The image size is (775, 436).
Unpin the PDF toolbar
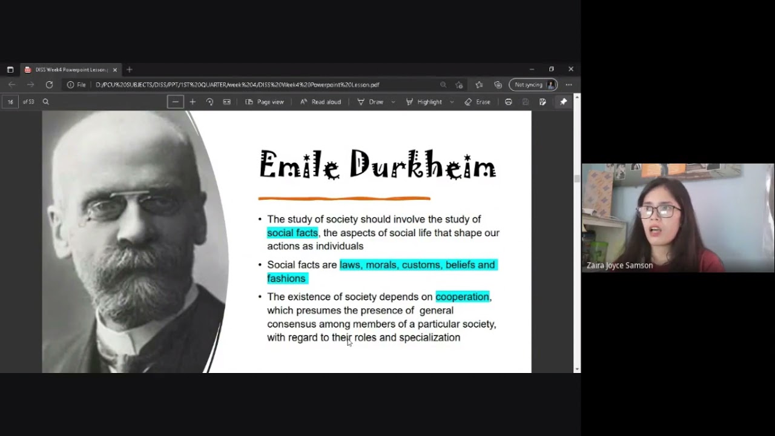[563, 102]
